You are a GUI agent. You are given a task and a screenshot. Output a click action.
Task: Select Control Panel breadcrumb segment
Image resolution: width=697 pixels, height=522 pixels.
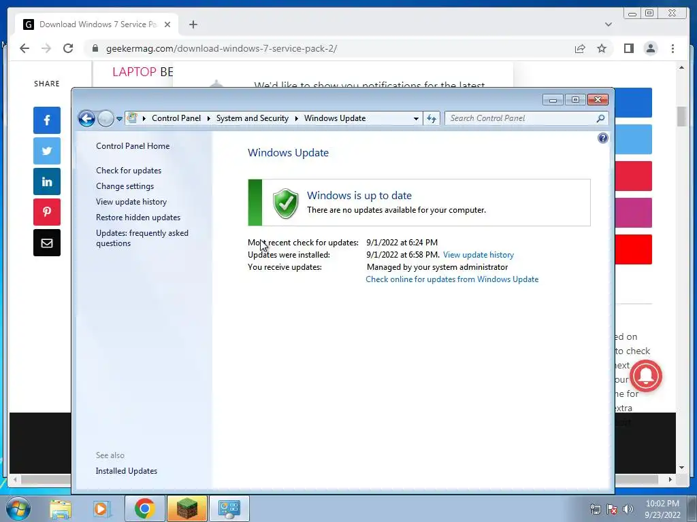[x=176, y=118]
